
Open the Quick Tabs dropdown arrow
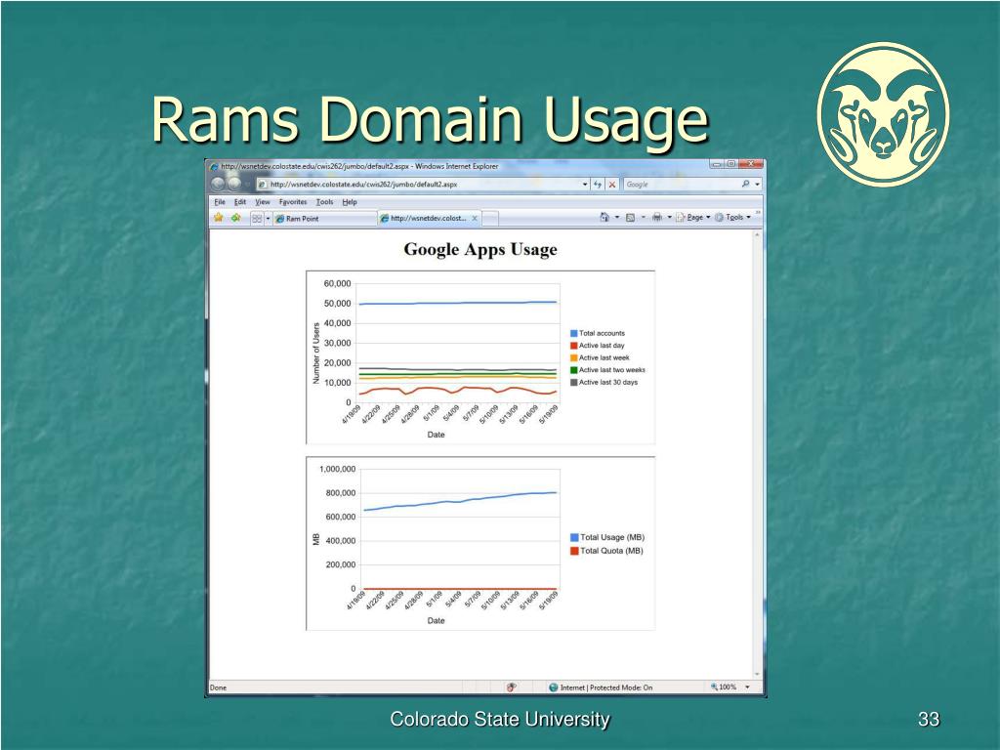(x=269, y=219)
